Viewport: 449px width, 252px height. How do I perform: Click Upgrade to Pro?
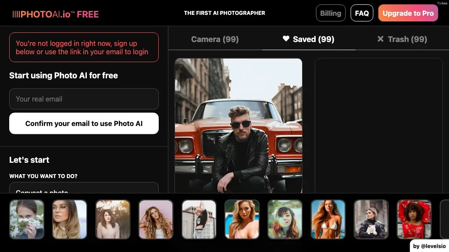point(408,13)
